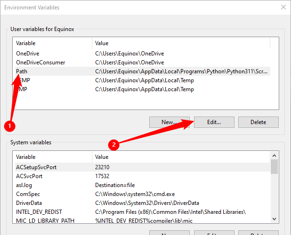This screenshot has height=235, width=291.
Task: Click New button for user variables
Action: click(169, 122)
